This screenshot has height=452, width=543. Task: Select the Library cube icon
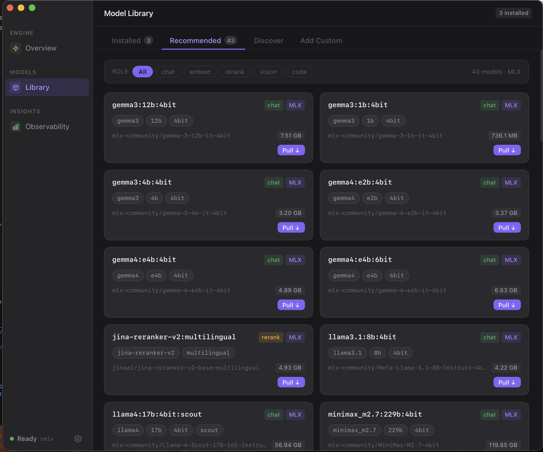pos(16,88)
